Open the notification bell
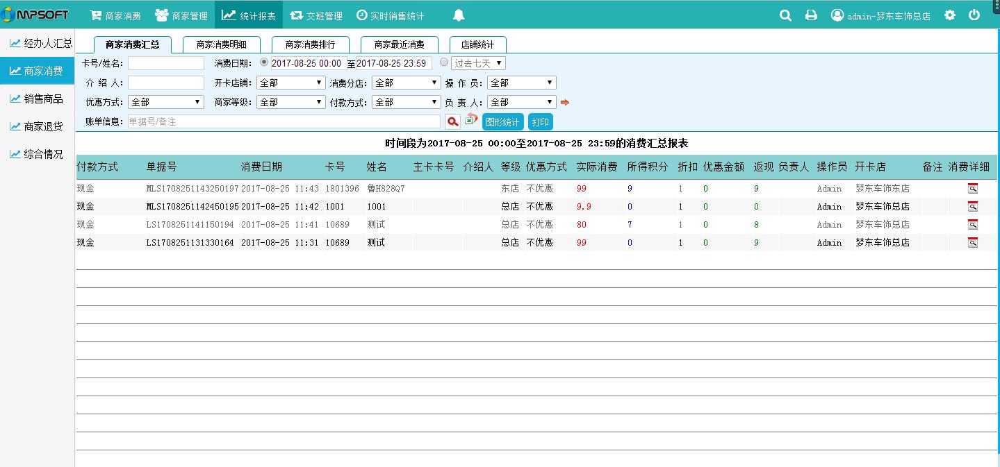 coord(459,15)
